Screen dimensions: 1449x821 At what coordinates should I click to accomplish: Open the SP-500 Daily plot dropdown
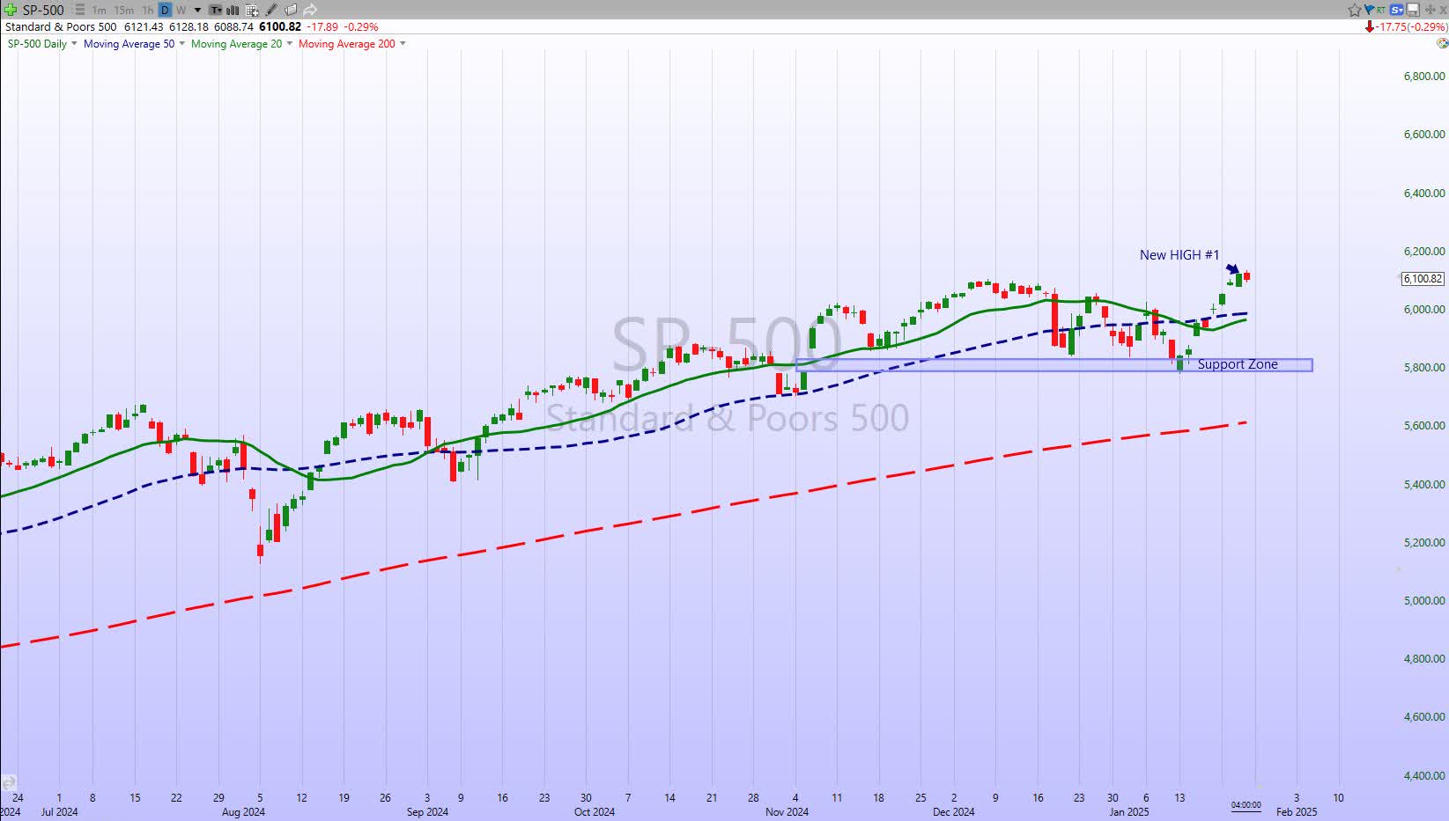click(x=74, y=44)
